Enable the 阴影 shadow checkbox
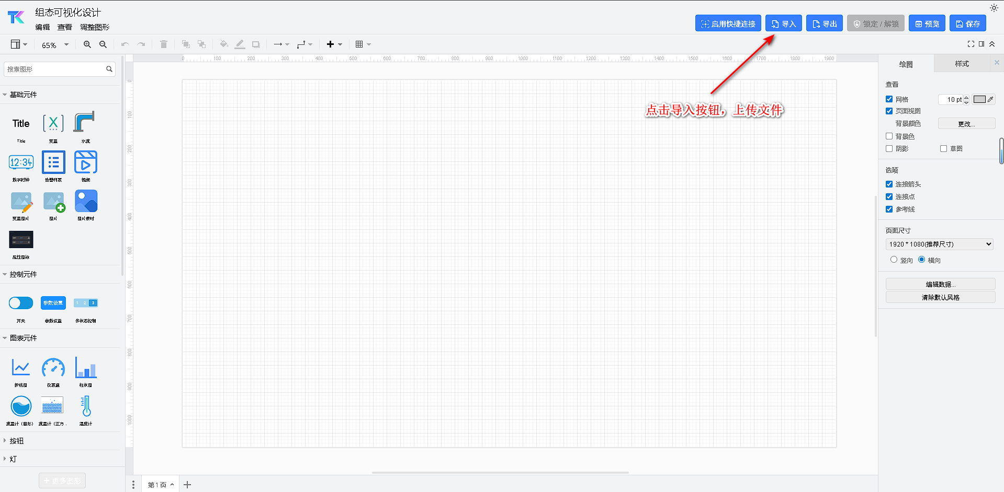Viewport: 1004px width, 492px height. (x=889, y=149)
